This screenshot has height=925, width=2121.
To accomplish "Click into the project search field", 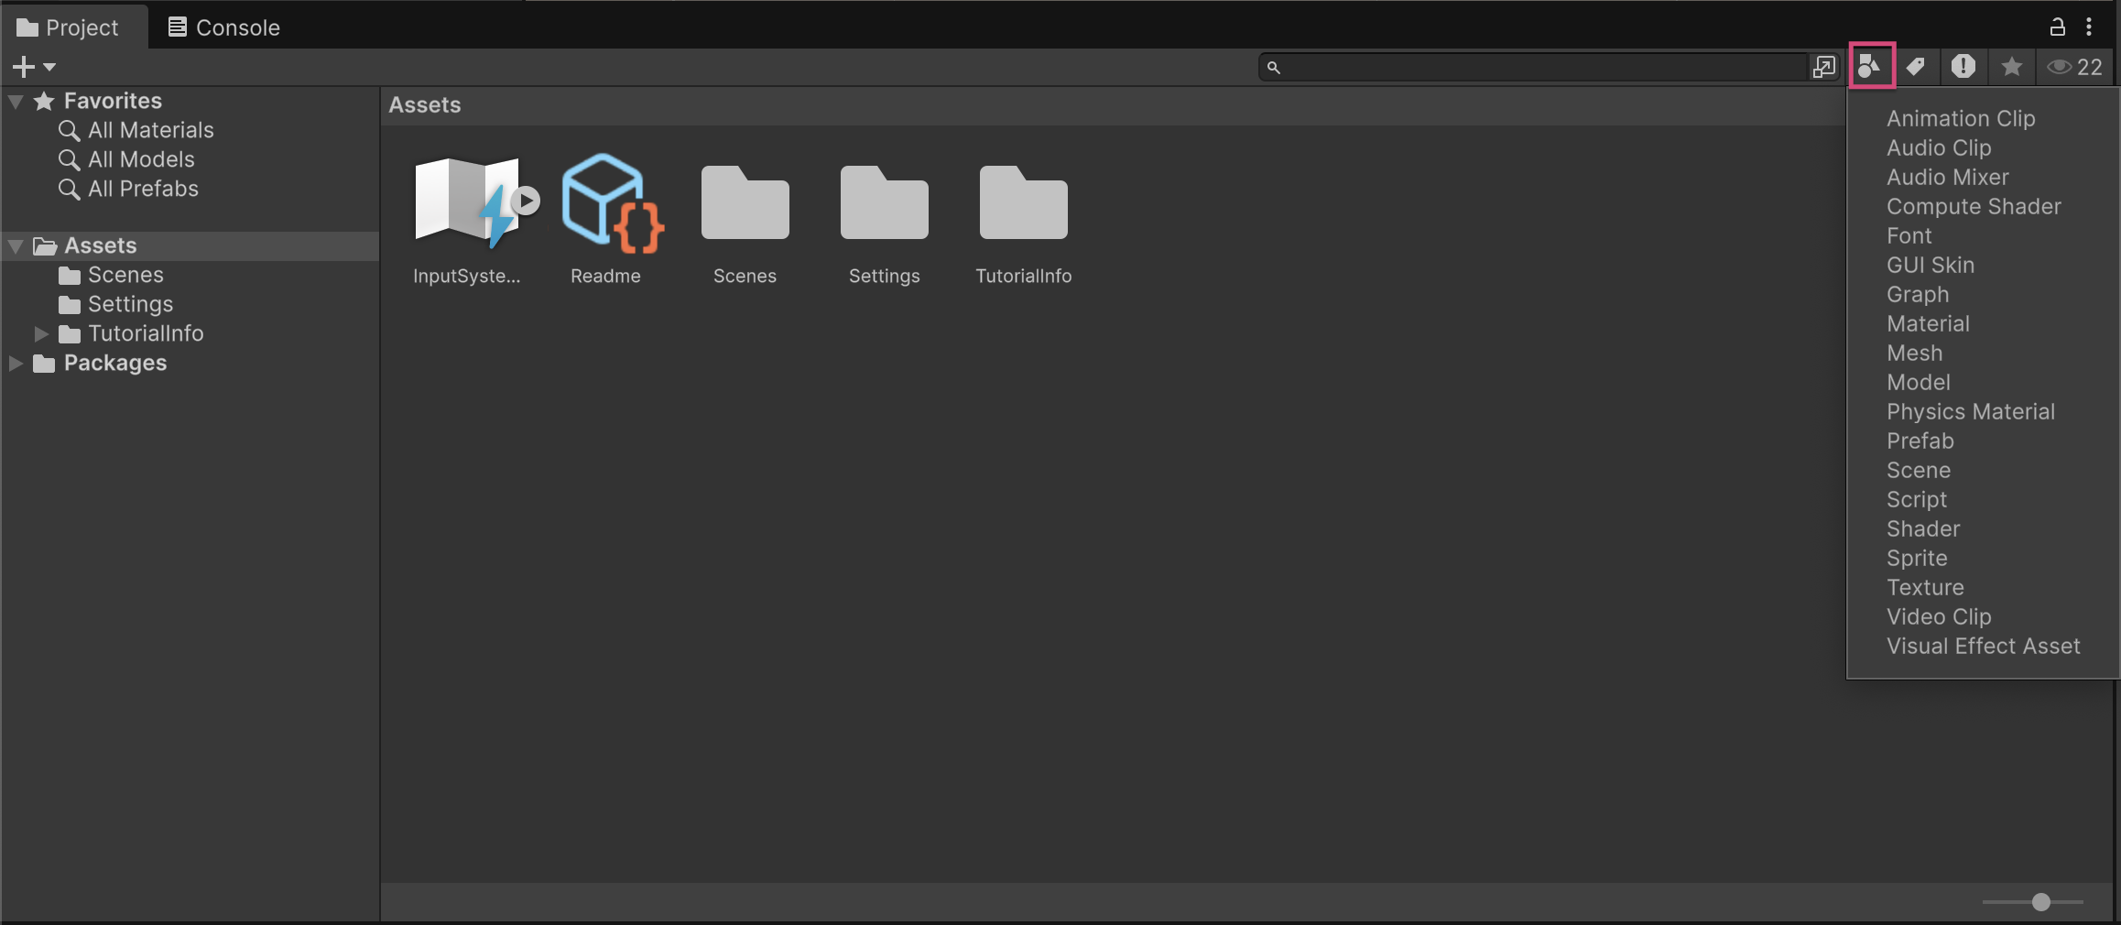I will click(x=1539, y=67).
